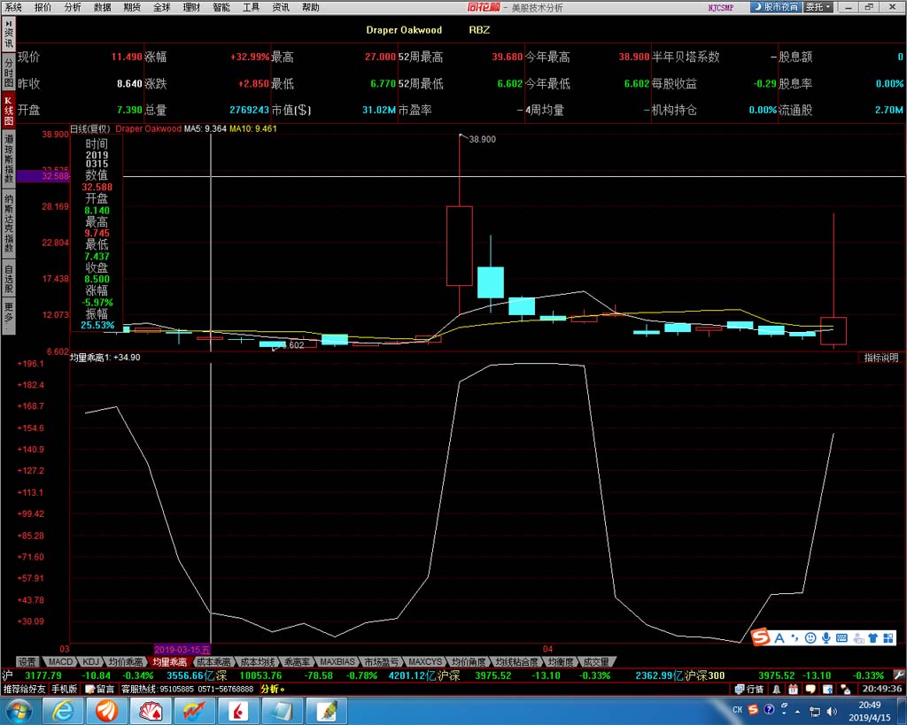Open 道琼斯指数 from sidebar
The height and width of the screenshot is (725, 907).
click(8, 159)
